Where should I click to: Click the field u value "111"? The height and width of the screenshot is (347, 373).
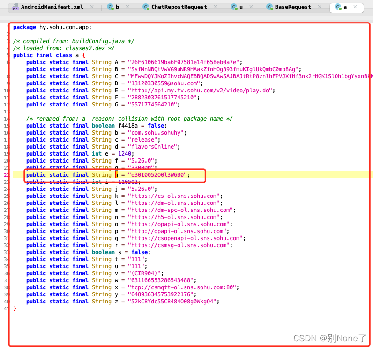point(136,266)
